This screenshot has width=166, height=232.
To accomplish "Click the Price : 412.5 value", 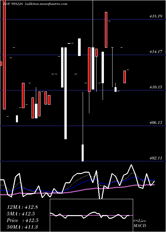I will point(23,220).
